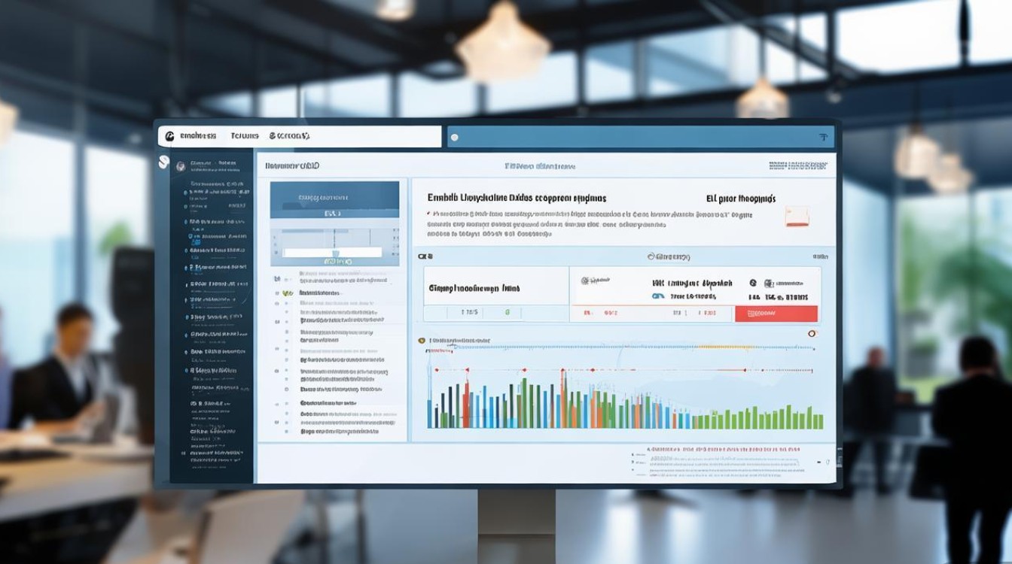Click the small circle icon above the red button
This screenshot has height=564, width=1012.
click(x=753, y=283)
